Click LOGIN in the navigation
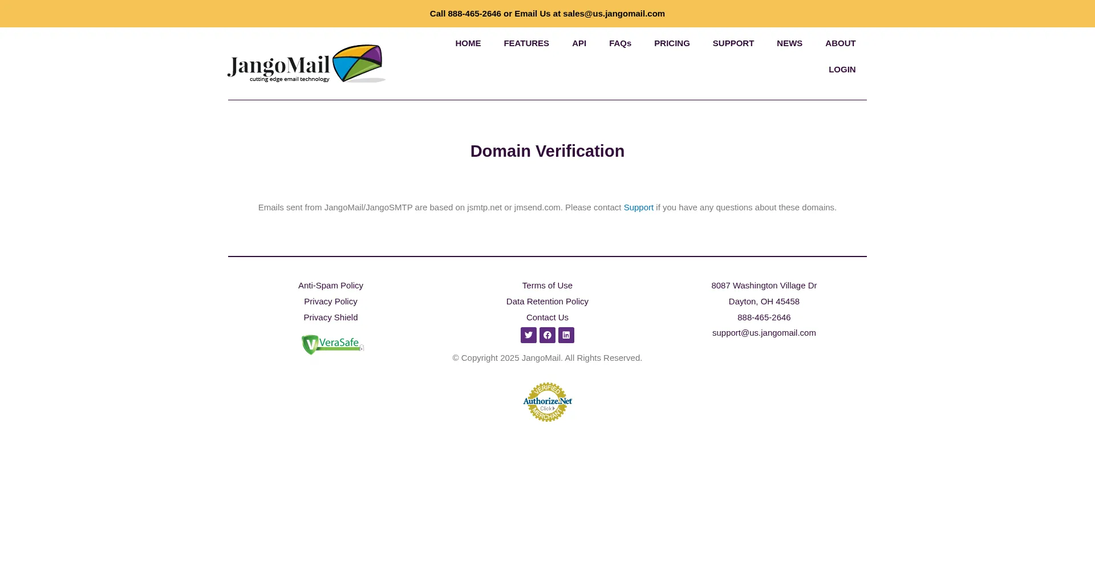 [x=842, y=70]
